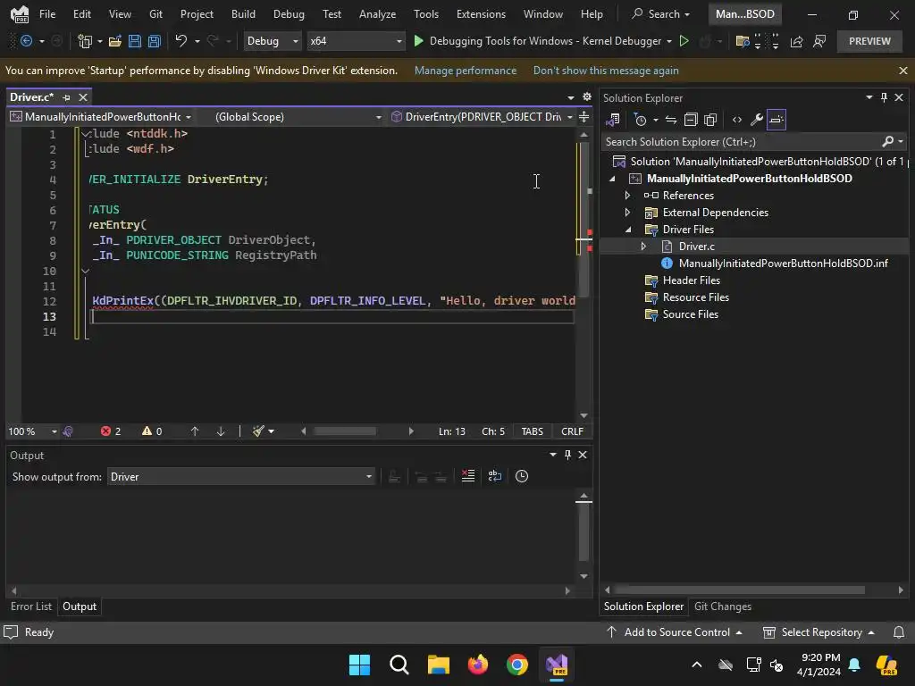Screen dimensions: 915x686
Task: Click Add to Source Control
Action: (675, 632)
